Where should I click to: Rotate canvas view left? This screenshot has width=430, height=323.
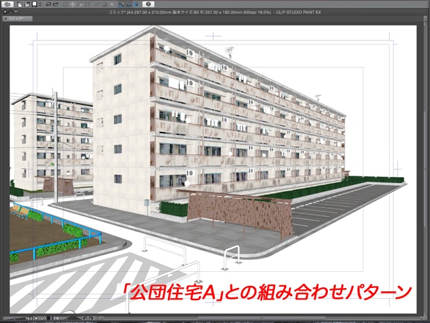85,318
